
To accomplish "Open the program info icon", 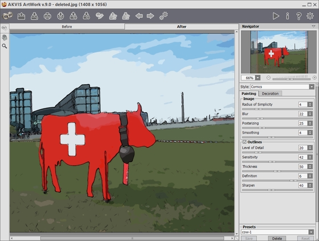I will (288, 16).
